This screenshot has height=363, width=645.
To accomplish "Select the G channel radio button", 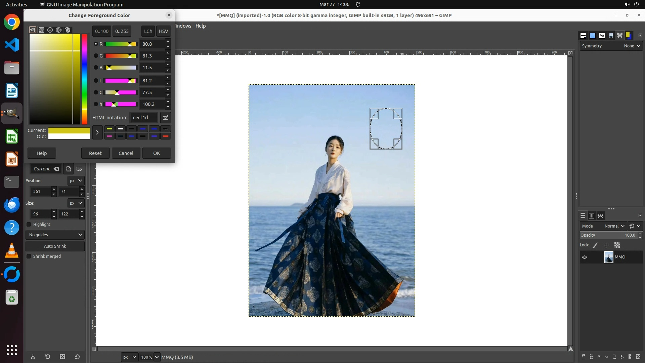I will point(96,56).
